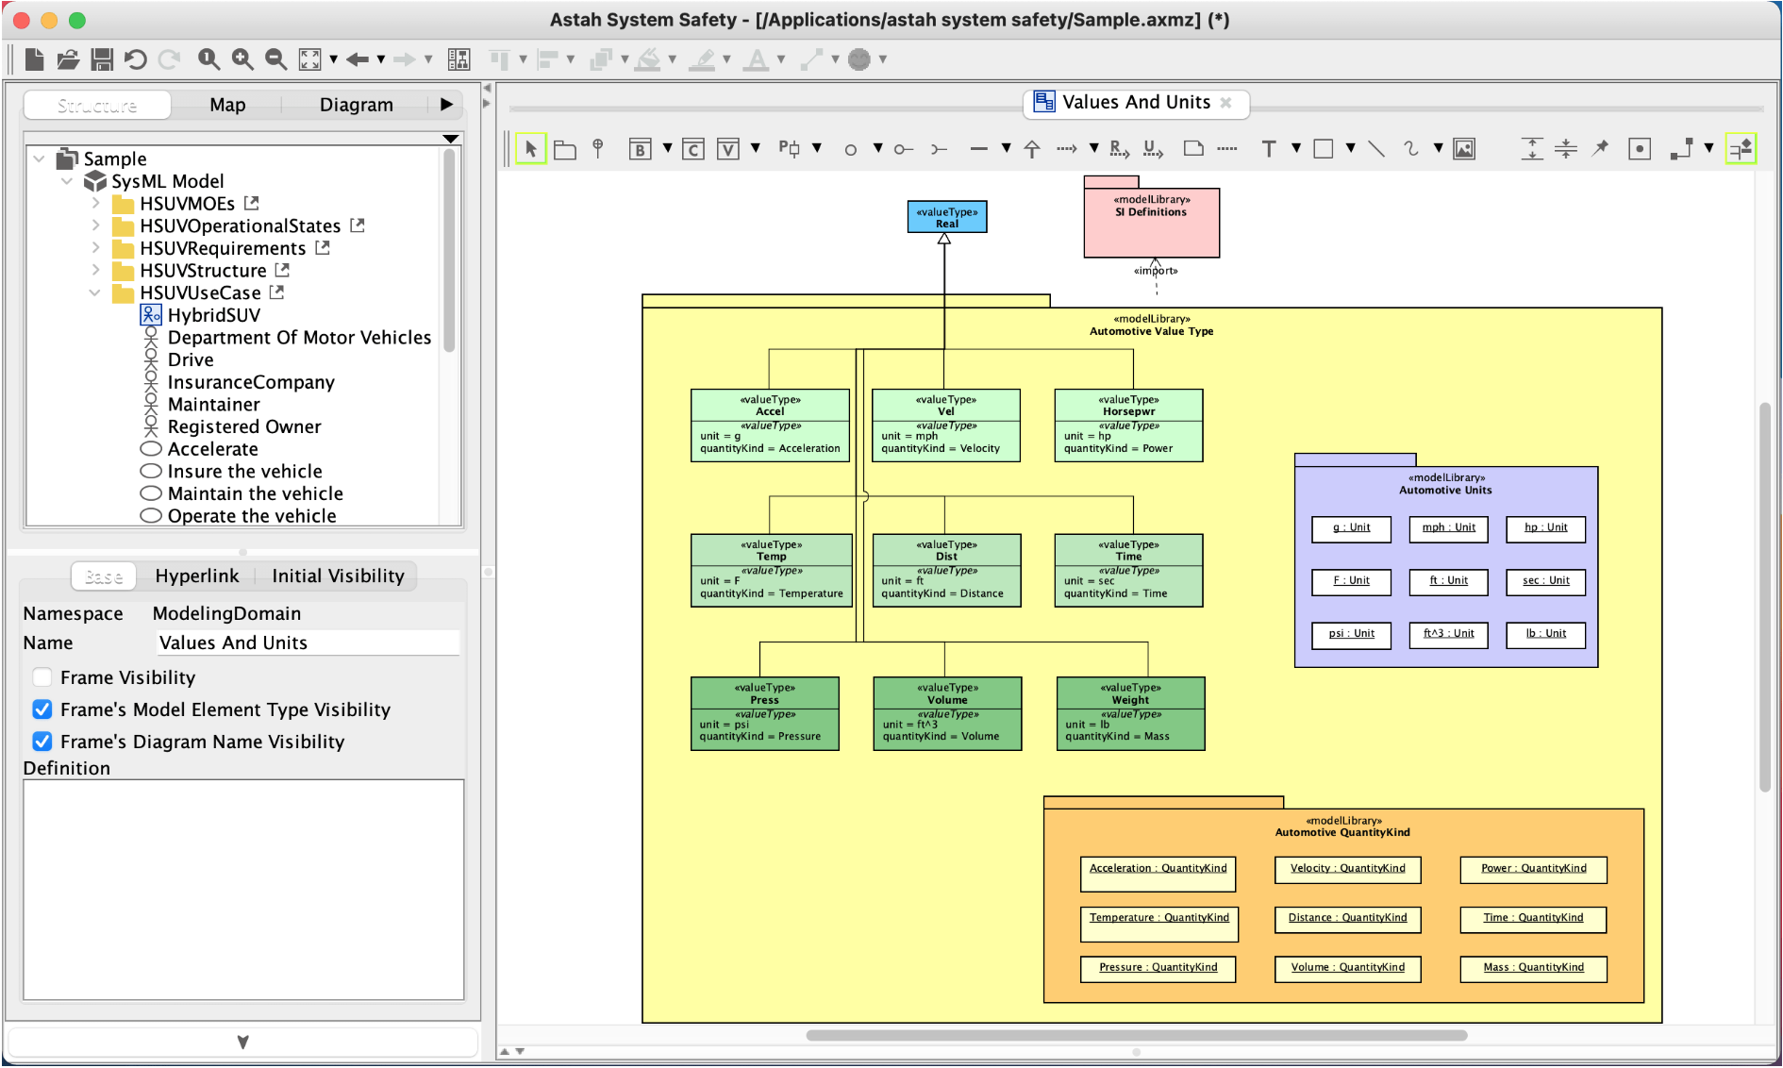Select the Image insert tool

pyautogui.click(x=1464, y=149)
